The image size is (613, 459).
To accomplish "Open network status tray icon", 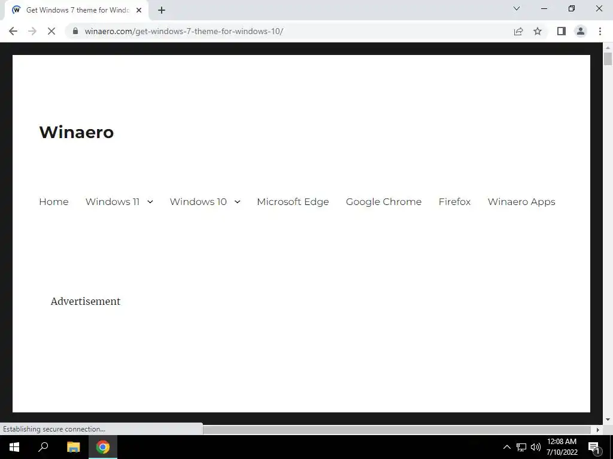I will [521, 447].
